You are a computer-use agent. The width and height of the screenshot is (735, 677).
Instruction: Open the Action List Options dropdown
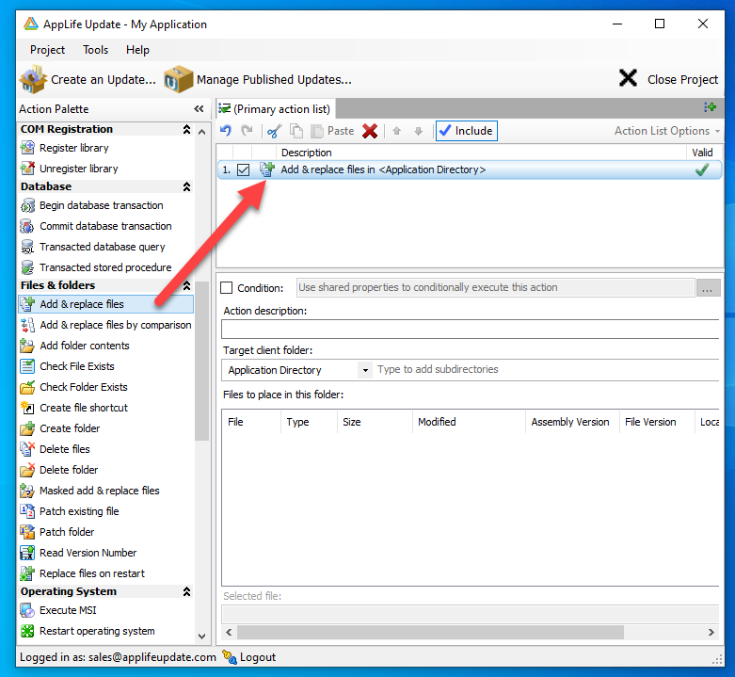(x=667, y=131)
